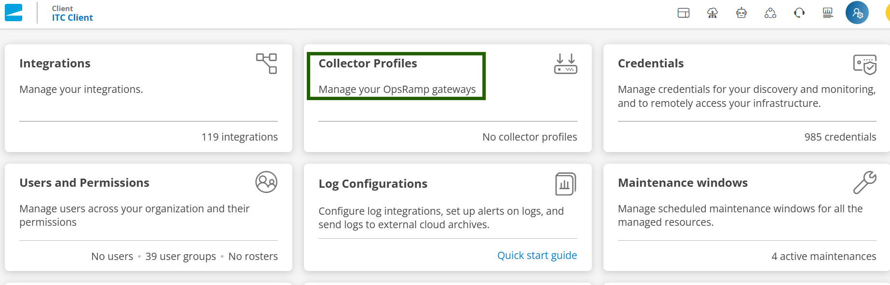Screen dimensions: 890x285
Task: Select the ITC Client name
Action: (72, 18)
